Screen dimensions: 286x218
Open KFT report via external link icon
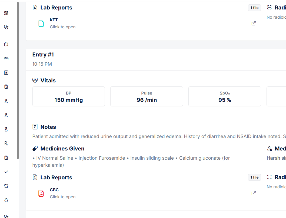pos(254,24)
